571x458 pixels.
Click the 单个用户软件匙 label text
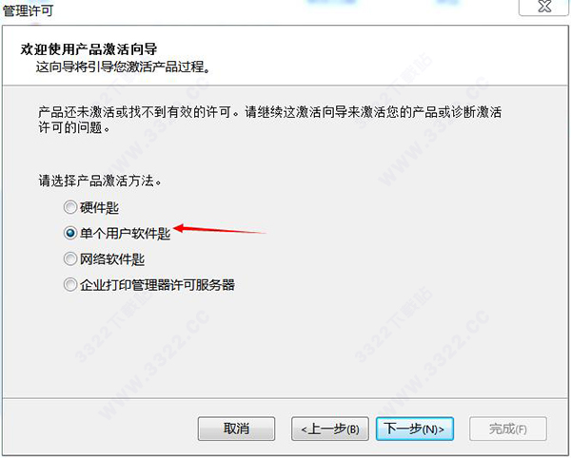coord(126,234)
